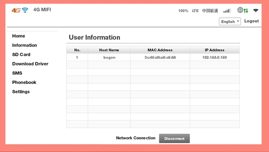The height and width of the screenshot is (152, 269).
Task: Click the IP Address column header
Action: [214, 50]
